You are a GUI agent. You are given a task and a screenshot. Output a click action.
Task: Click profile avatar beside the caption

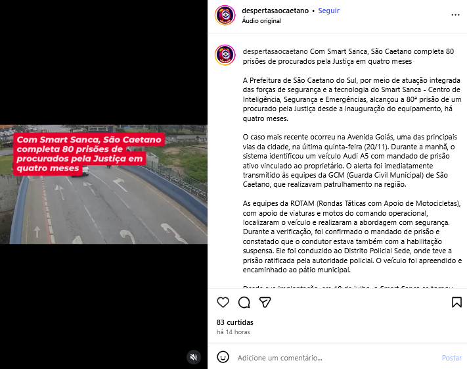click(x=225, y=55)
